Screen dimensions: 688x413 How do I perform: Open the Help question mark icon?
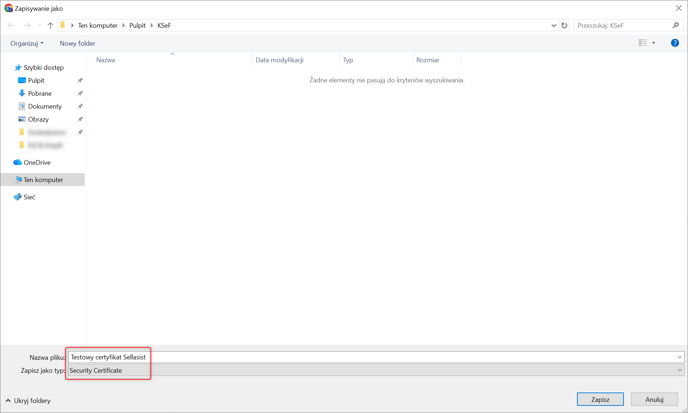coord(675,43)
